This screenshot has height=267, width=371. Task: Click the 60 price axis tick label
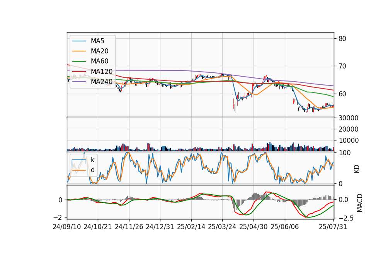(342, 94)
